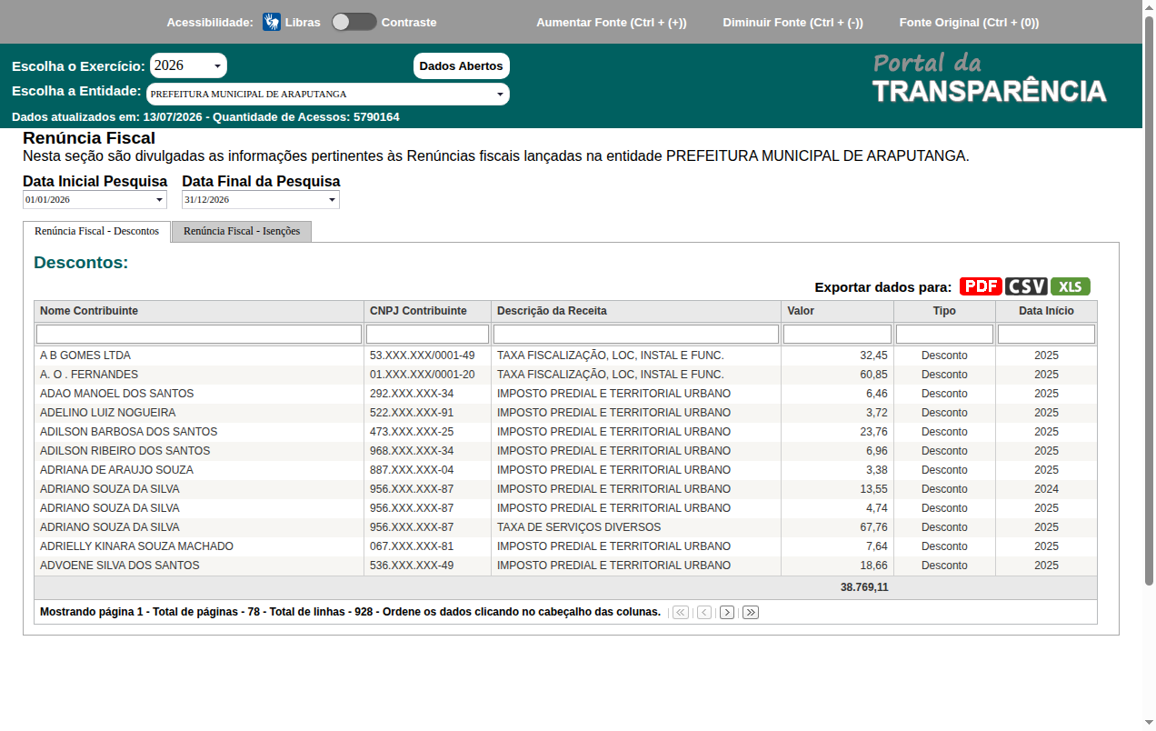1156x731 pixels.
Task: Click the 2024 Data Início cell
Action: click(1046, 489)
